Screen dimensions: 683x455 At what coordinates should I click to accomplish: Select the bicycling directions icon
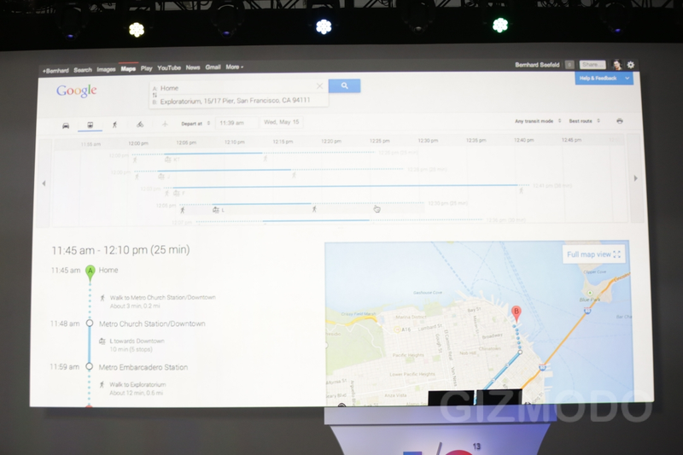pyautogui.click(x=140, y=124)
